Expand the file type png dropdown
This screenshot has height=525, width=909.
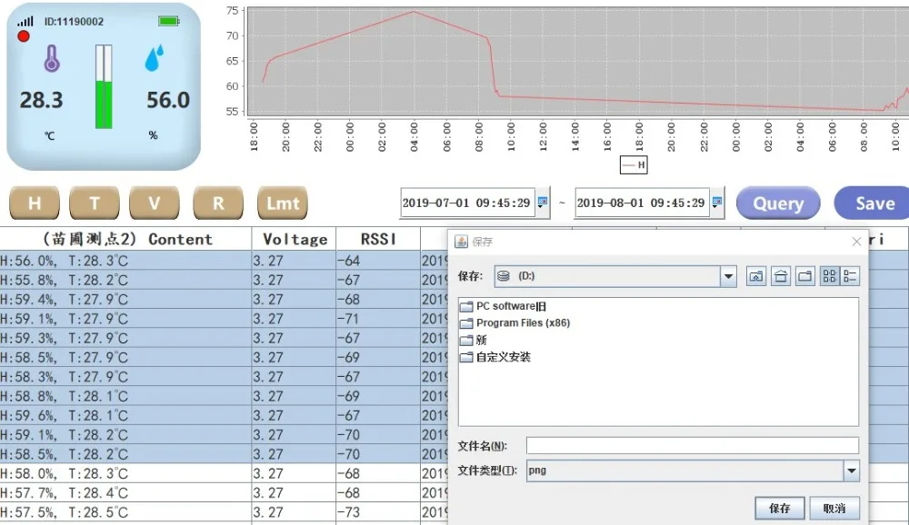(851, 471)
